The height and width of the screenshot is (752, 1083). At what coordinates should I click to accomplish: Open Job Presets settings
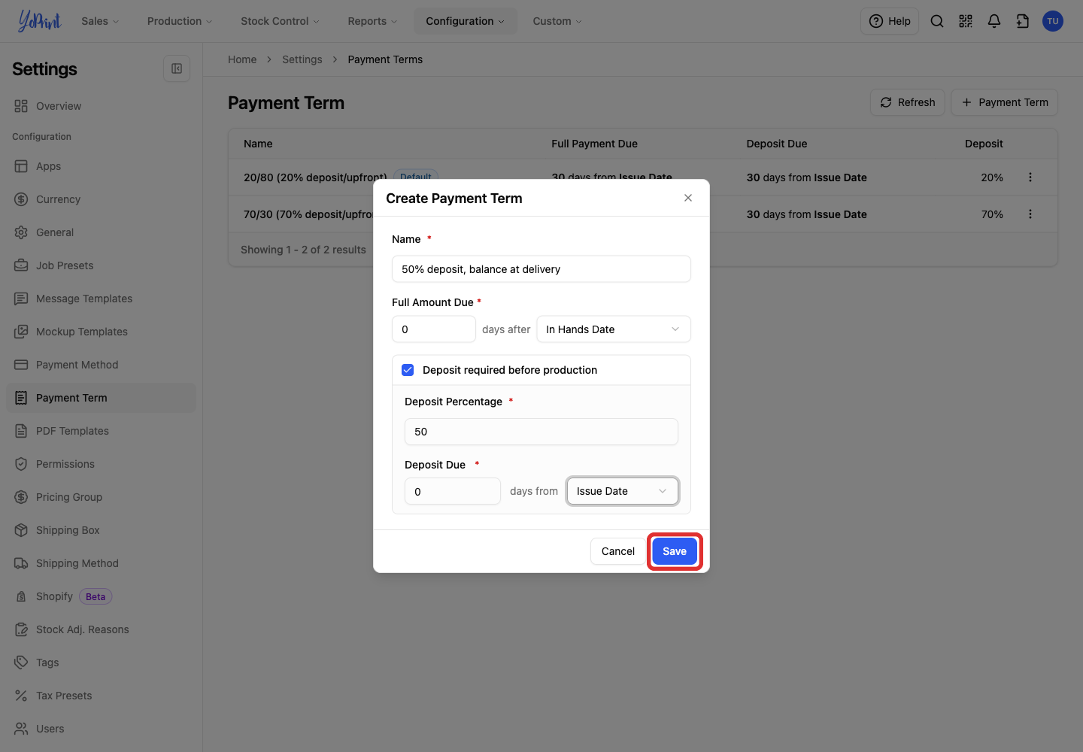pyautogui.click(x=101, y=265)
